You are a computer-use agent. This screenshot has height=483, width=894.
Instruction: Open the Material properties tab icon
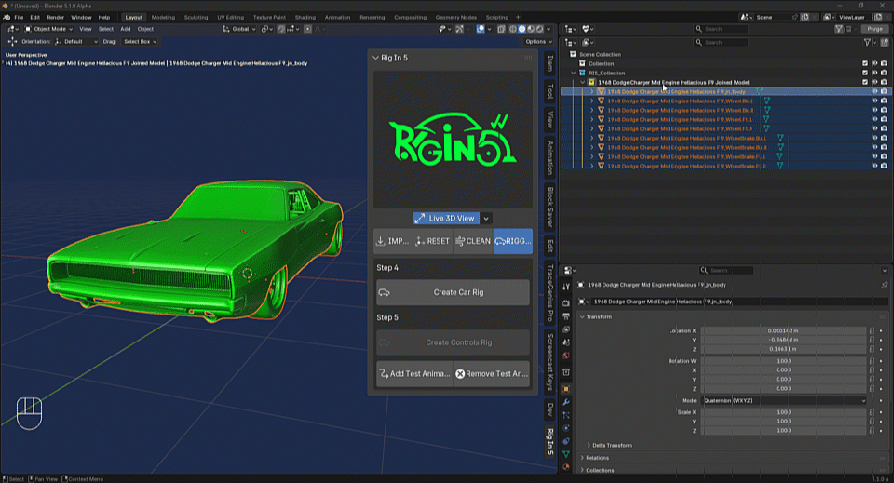tap(566, 467)
